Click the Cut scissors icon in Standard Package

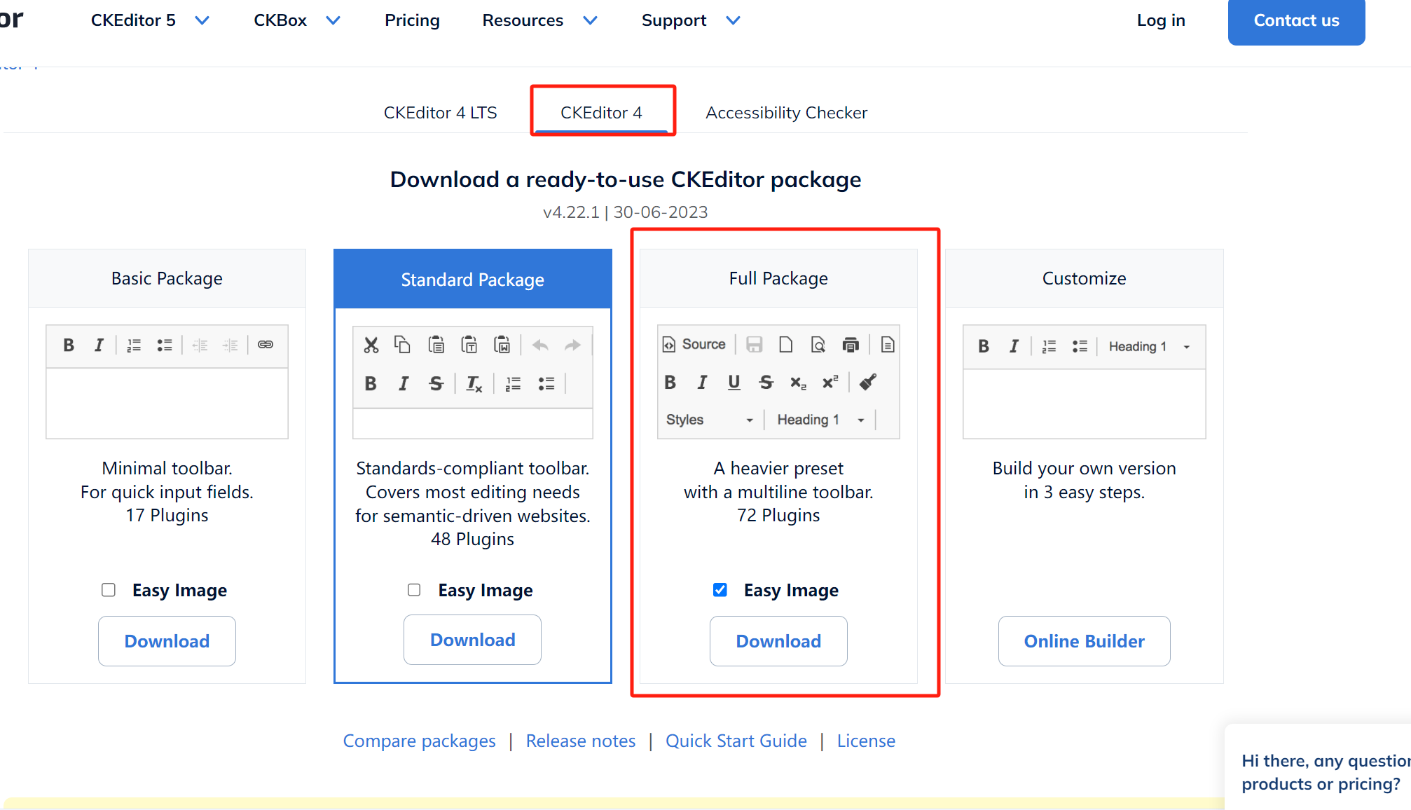pos(371,345)
